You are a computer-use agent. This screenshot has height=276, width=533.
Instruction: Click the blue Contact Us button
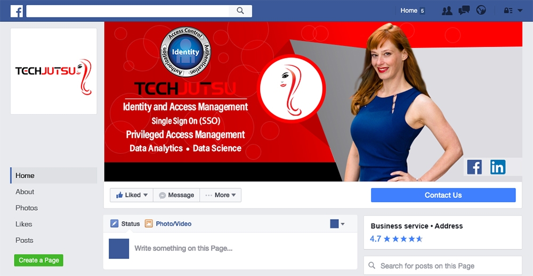[x=443, y=195]
